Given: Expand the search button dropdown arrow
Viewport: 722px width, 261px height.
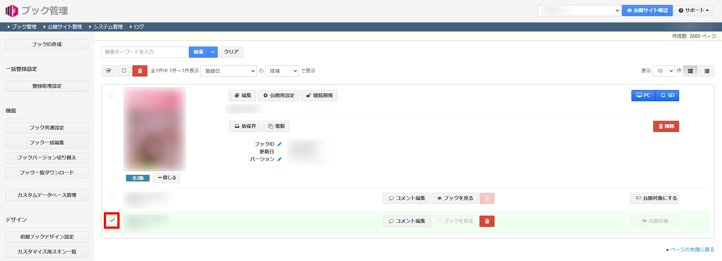Looking at the screenshot, I should (x=213, y=52).
